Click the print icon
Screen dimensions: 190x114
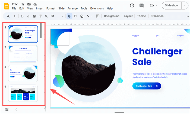34,16
